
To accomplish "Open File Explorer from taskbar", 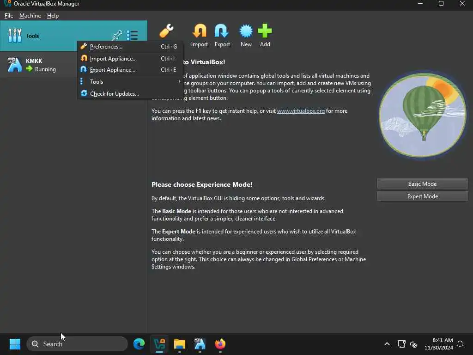I will [180, 344].
